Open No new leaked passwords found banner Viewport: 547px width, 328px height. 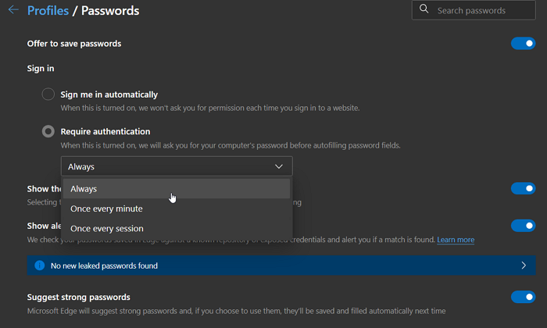281,266
